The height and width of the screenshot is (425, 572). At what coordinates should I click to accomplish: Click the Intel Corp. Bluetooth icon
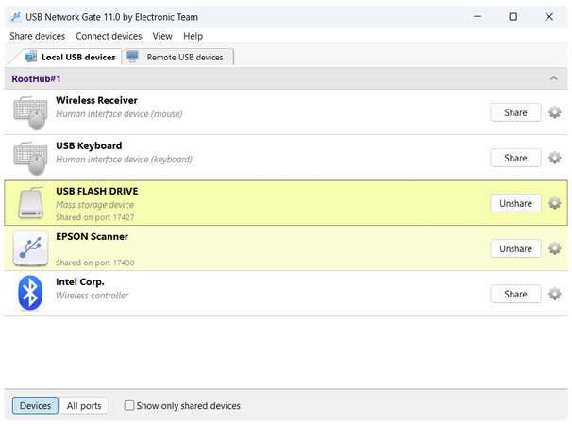coord(30,293)
